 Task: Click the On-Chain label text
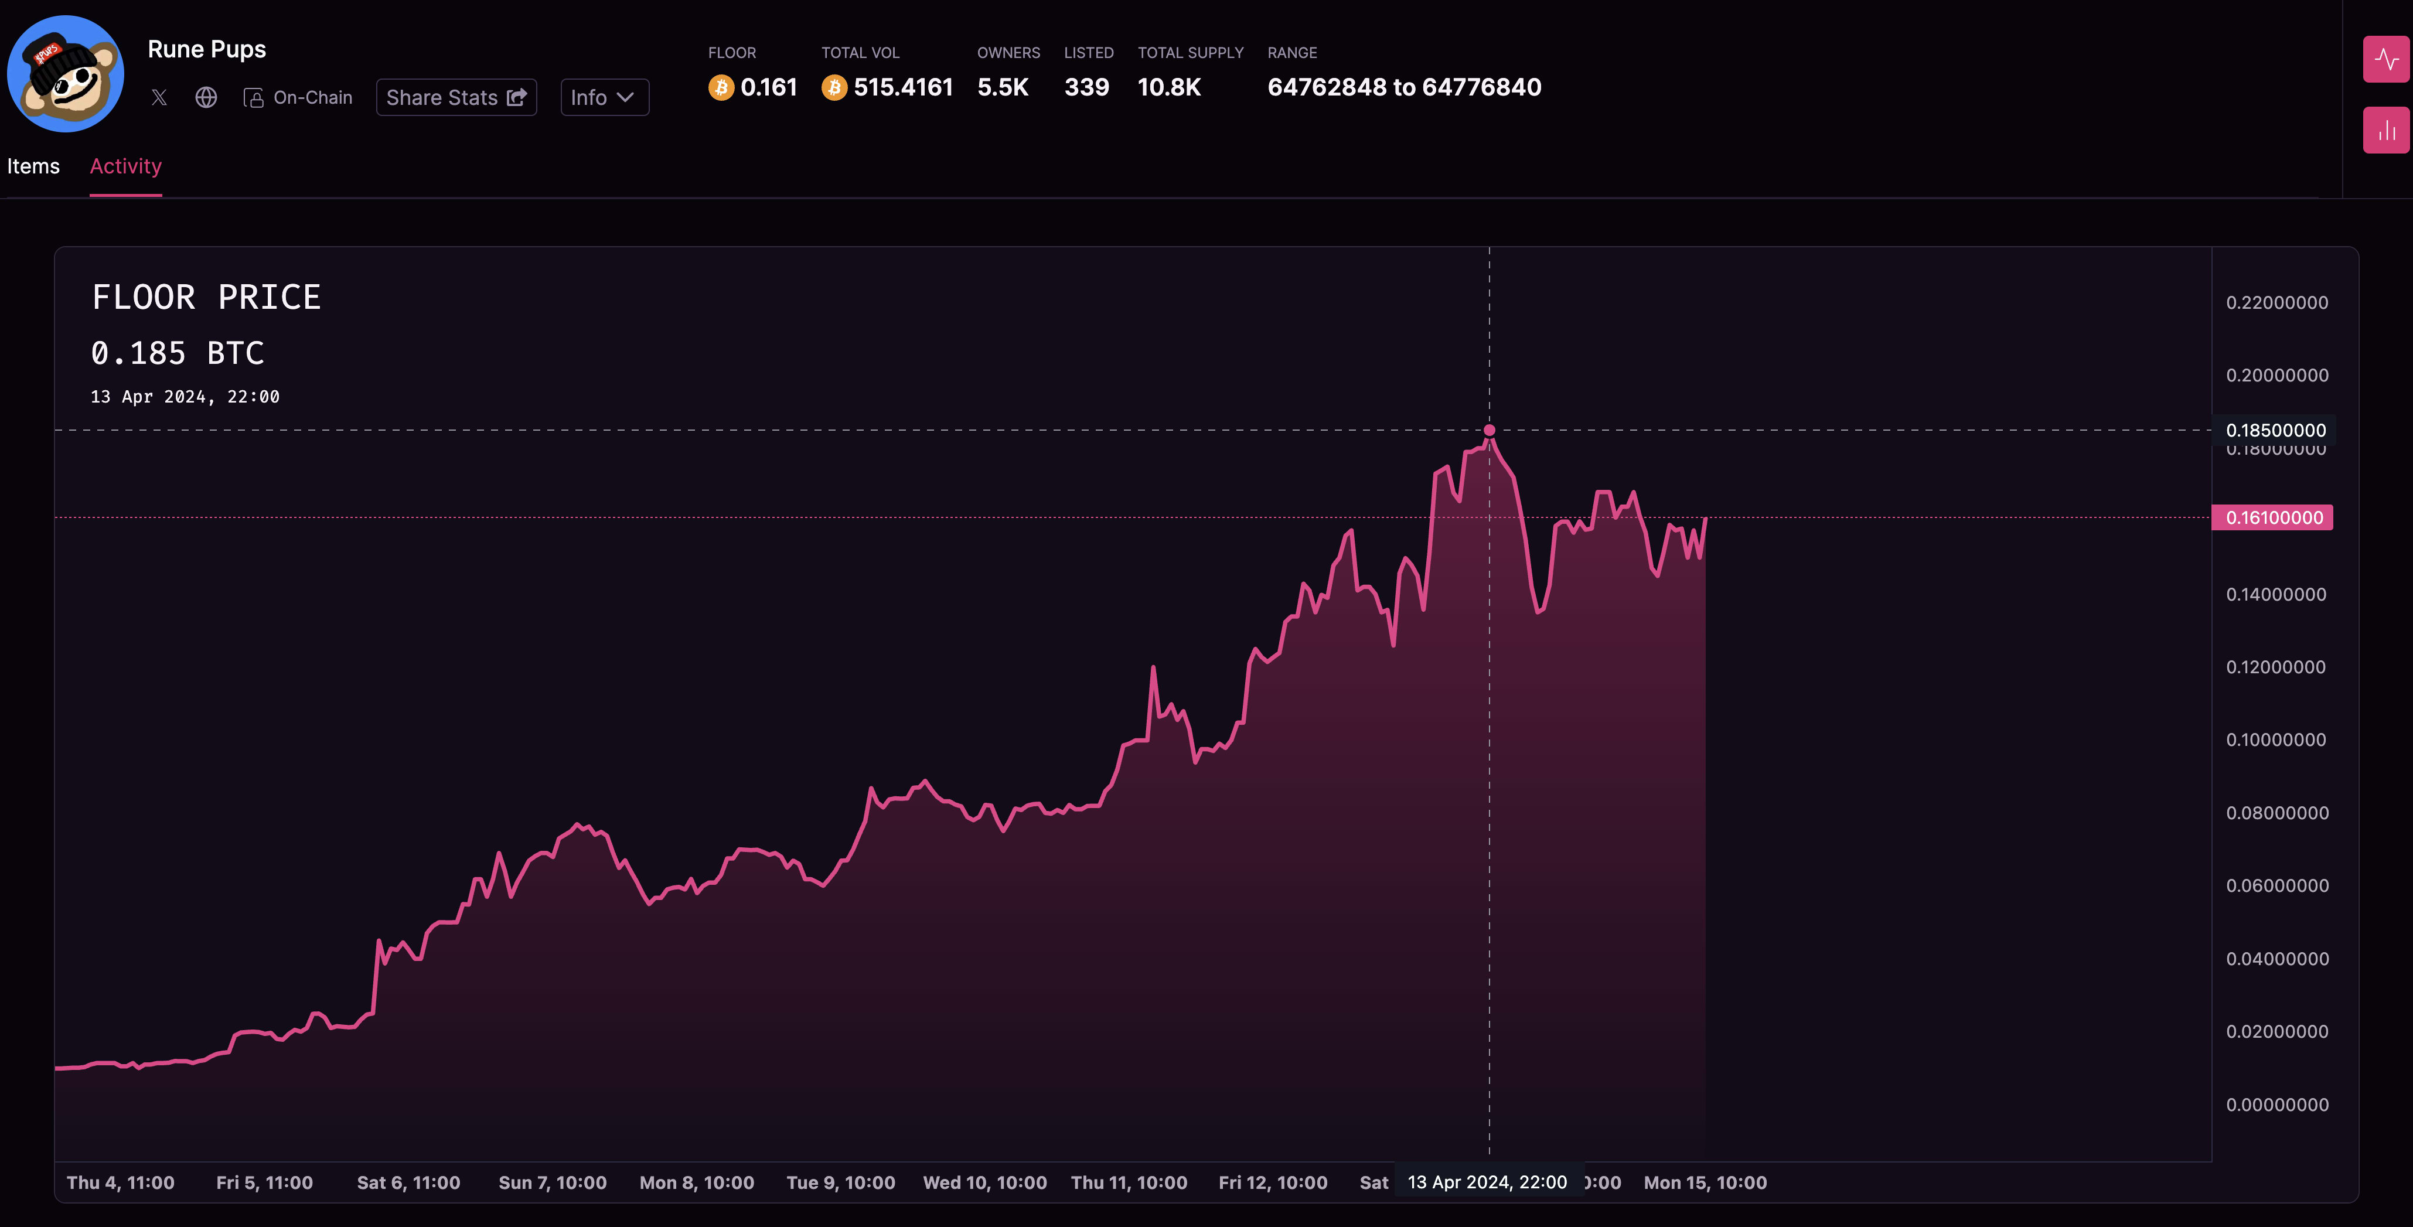(x=313, y=97)
